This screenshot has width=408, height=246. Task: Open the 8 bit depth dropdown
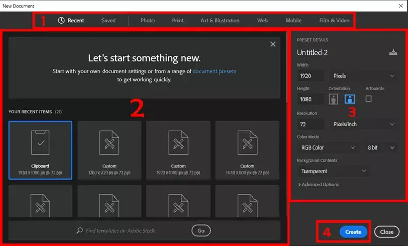point(381,147)
